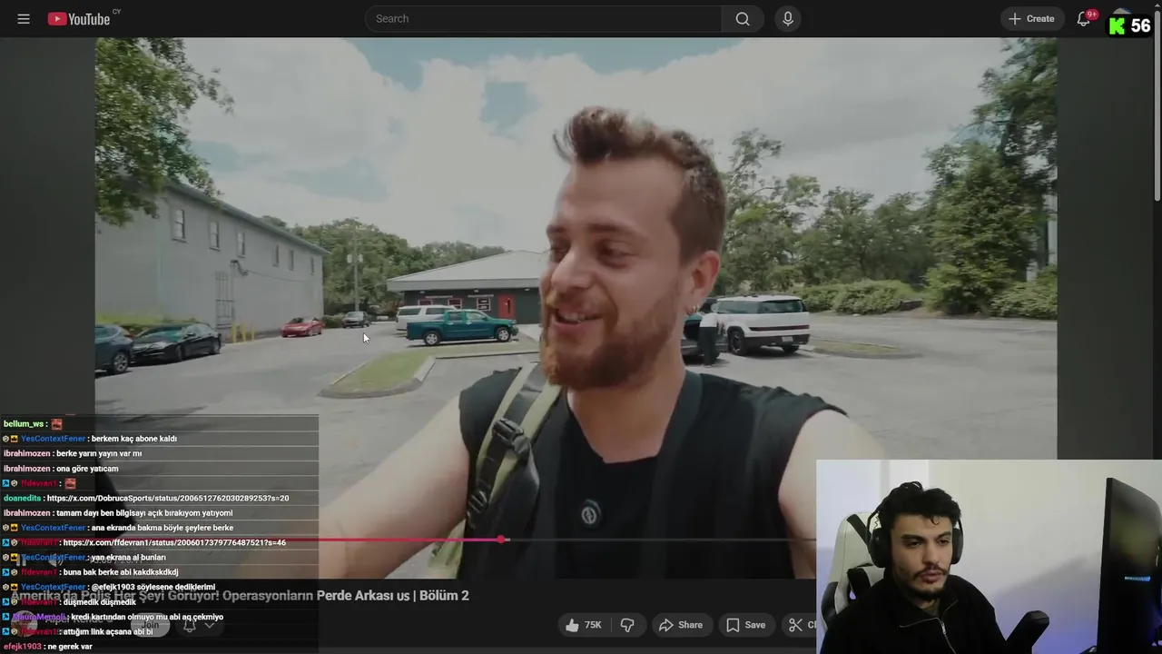The width and height of the screenshot is (1162, 654).
Task: Click the magnifier search button
Action: point(743,19)
